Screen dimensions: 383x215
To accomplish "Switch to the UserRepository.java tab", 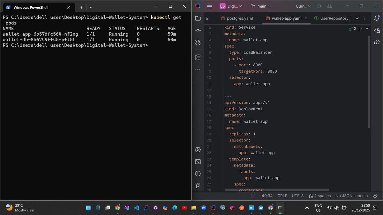I will point(332,18).
